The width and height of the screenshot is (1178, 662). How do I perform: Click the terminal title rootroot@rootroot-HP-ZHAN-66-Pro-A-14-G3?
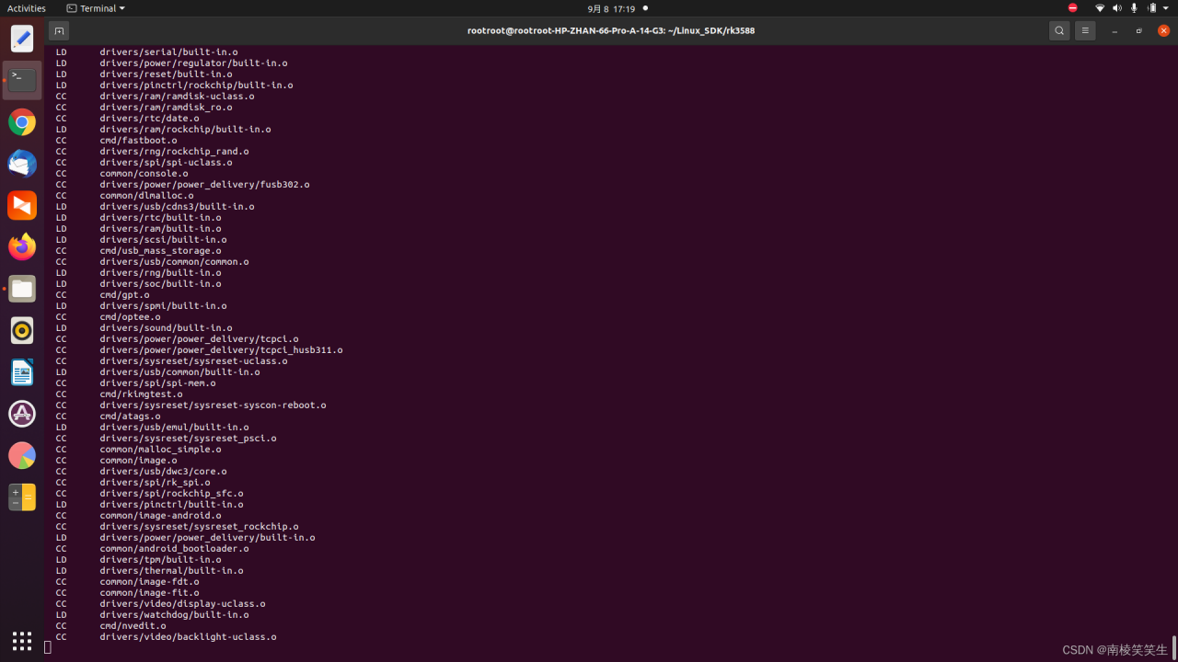tap(611, 30)
